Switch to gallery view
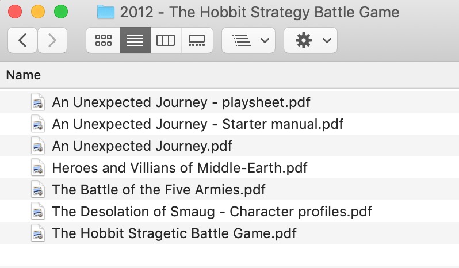Viewport: 459px width, 268px height. [x=197, y=40]
